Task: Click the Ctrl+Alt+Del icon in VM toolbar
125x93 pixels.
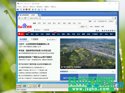Action: coord(18,9)
